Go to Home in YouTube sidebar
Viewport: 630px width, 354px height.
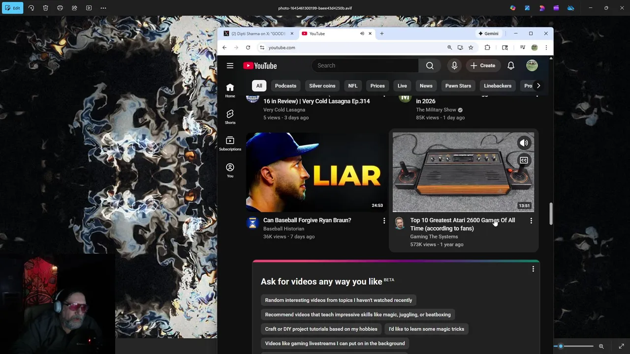(x=230, y=90)
